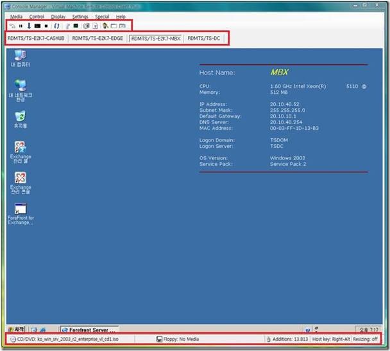390x351 pixels.
Task: Click the curved reset arrow toolbar icon
Action: 12,26
